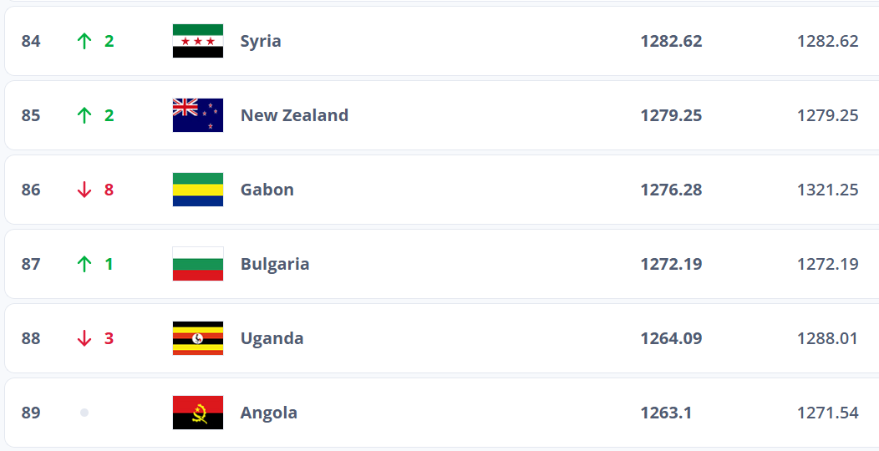Click the Angola country name
879x451 pixels.
click(269, 413)
